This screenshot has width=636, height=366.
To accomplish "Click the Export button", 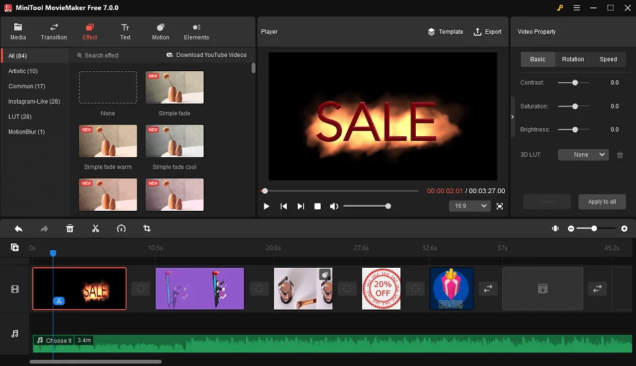I will click(x=488, y=32).
